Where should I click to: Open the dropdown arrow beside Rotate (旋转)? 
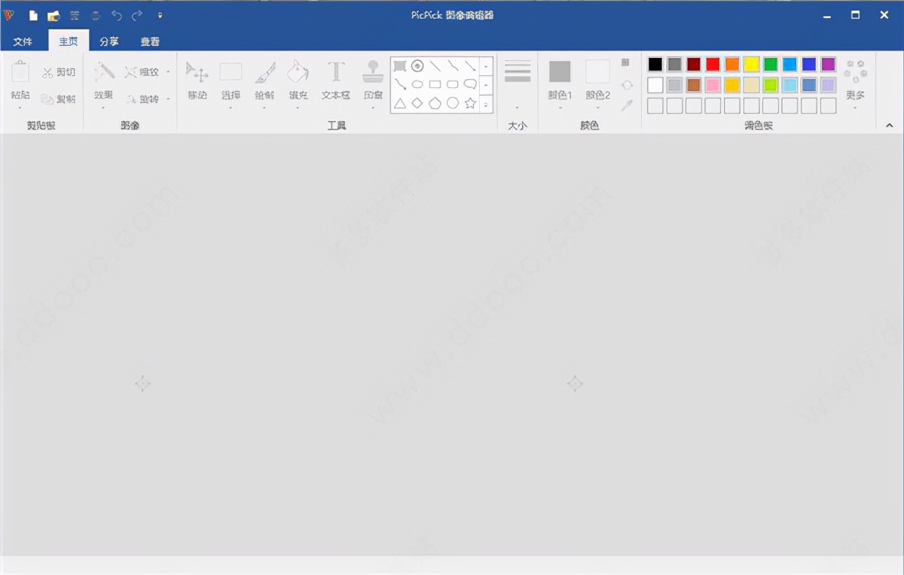click(x=167, y=99)
